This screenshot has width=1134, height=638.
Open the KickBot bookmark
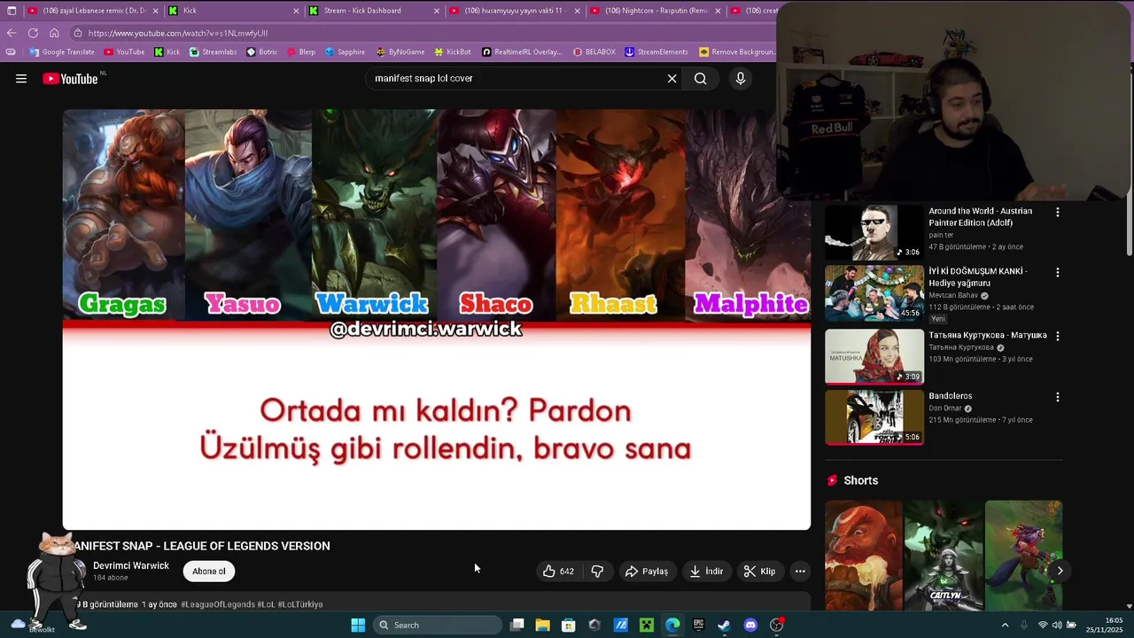453,52
